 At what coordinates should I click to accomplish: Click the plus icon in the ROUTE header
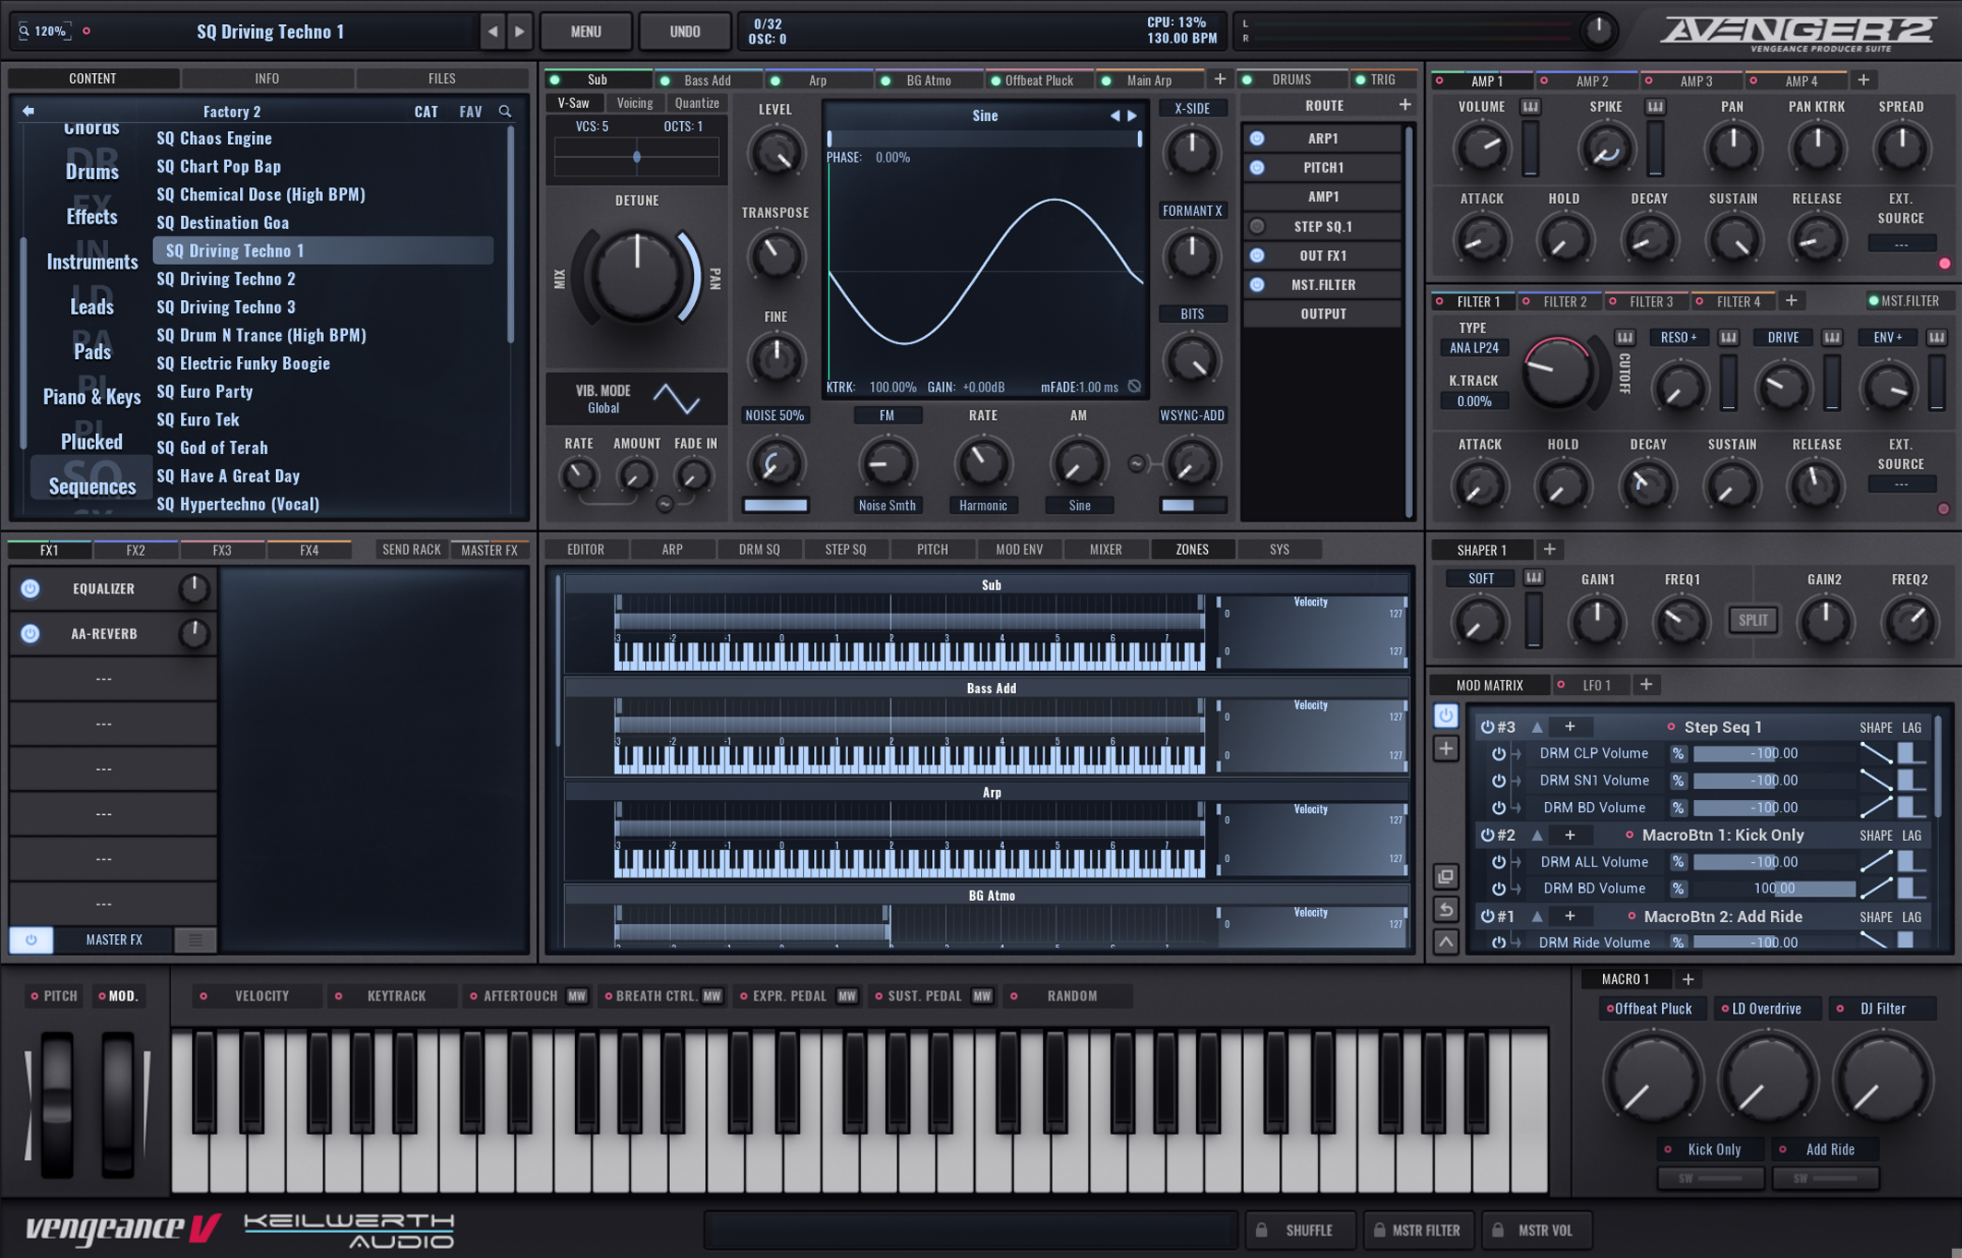coord(1405,105)
